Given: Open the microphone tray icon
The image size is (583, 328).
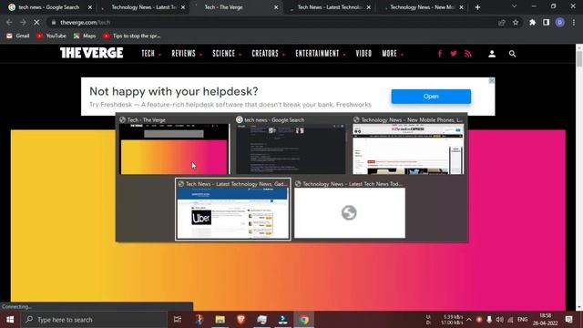Looking at the screenshot, I should (x=489, y=320).
